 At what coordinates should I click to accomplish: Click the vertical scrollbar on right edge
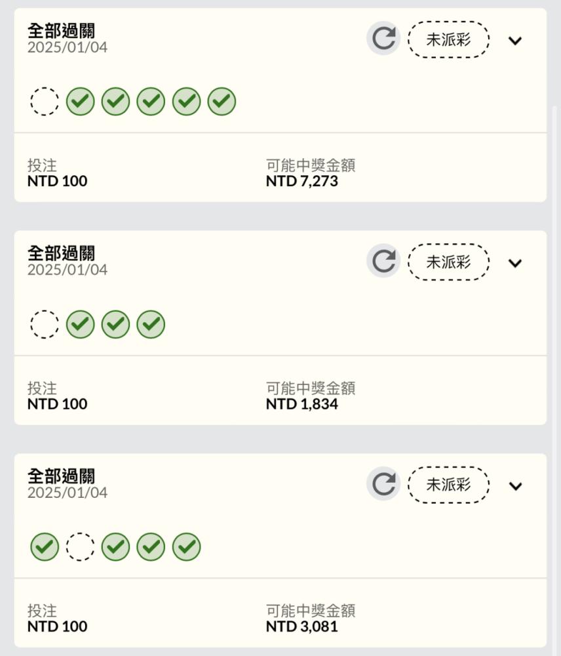[x=554, y=377]
